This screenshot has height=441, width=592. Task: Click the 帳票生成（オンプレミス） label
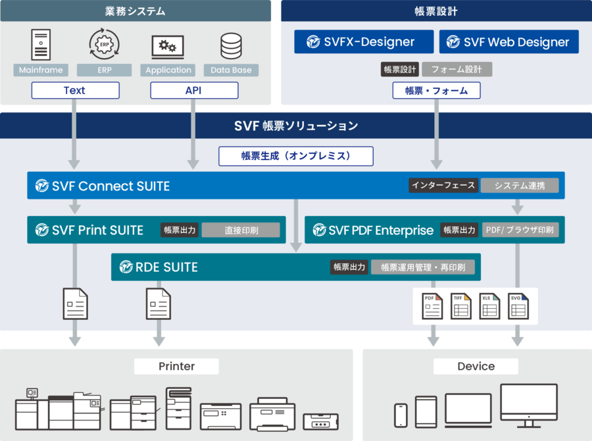(x=295, y=156)
